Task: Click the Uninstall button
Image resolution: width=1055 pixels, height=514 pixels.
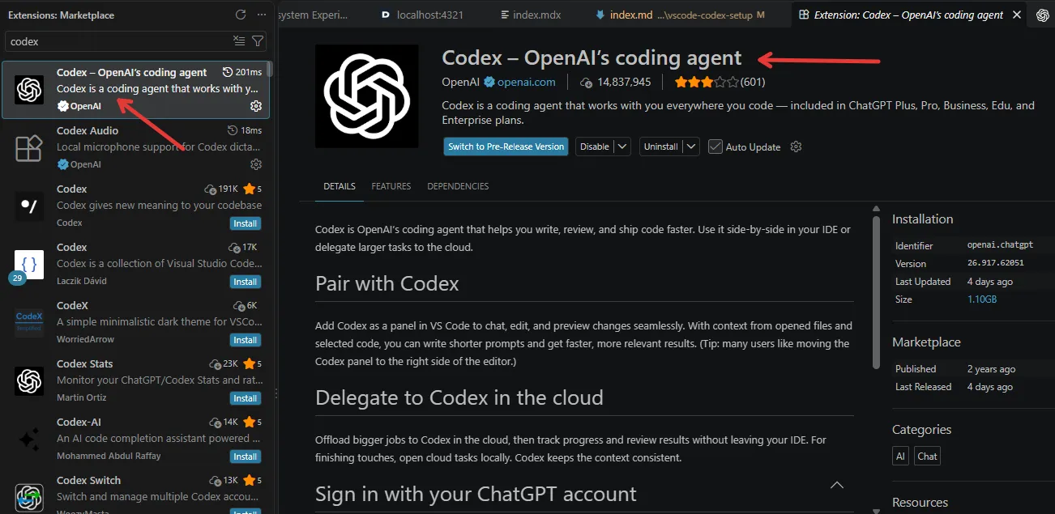Action: pos(660,147)
